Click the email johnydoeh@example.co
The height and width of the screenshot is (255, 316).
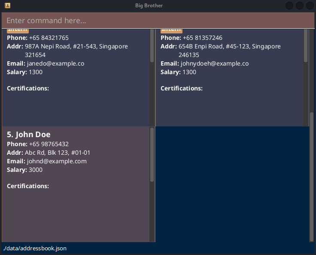[215, 63]
